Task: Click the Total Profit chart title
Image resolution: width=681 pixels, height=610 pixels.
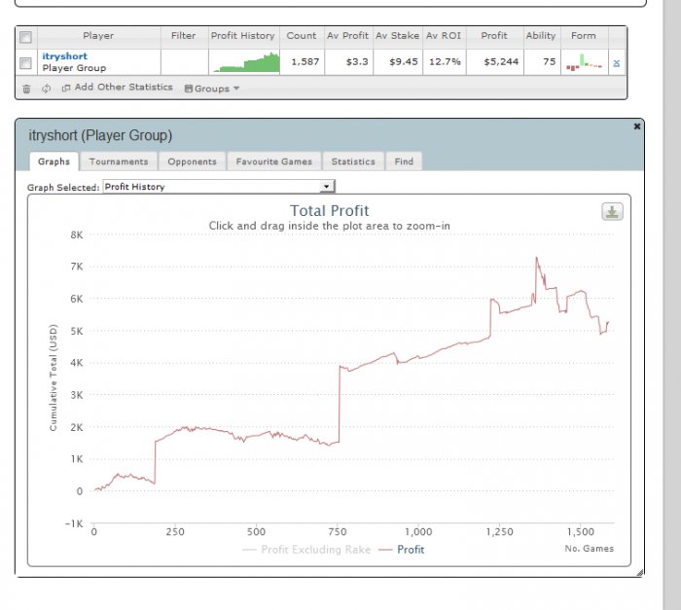Action: pos(329,211)
